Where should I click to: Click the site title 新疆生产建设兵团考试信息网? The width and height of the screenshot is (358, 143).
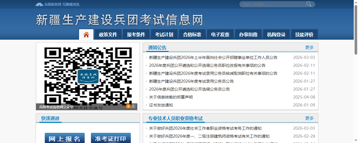pos(120,20)
